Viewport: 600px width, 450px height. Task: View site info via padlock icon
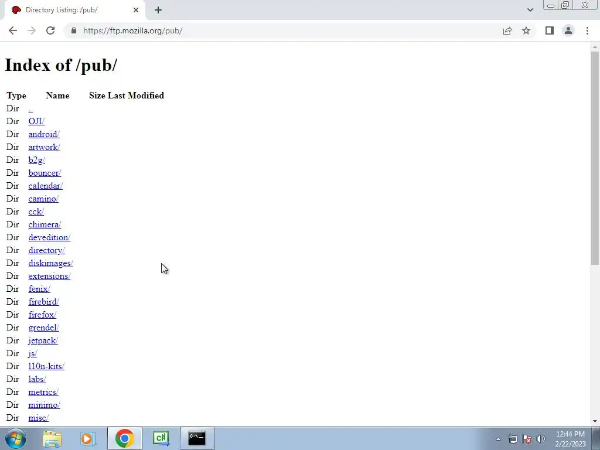[x=74, y=30]
